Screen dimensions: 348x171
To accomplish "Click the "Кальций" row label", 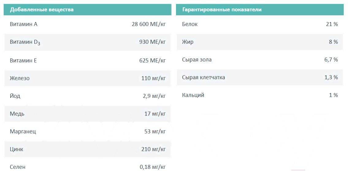I will [193, 95].
